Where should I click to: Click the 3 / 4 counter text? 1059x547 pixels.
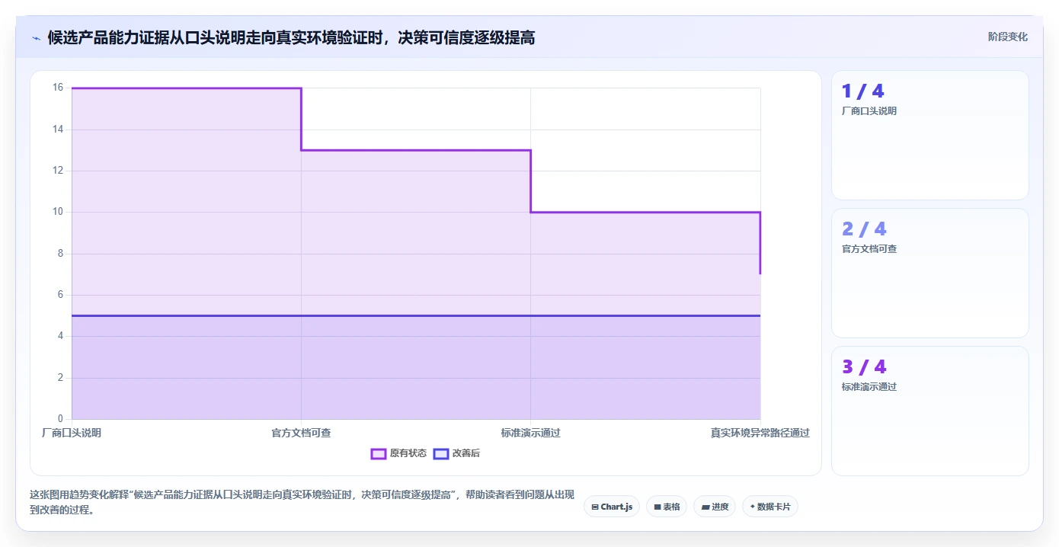click(x=864, y=367)
